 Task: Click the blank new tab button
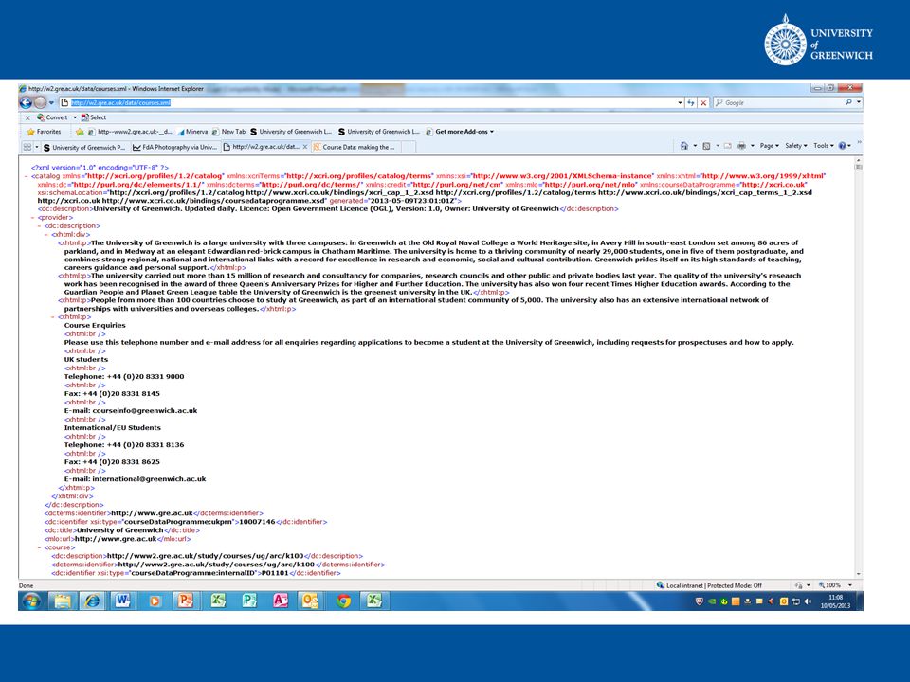408,148
